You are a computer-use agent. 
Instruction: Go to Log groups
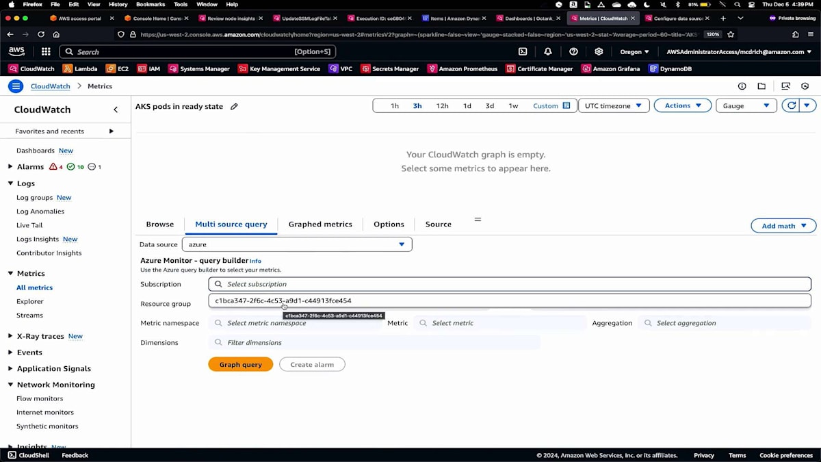click(34, 197)
